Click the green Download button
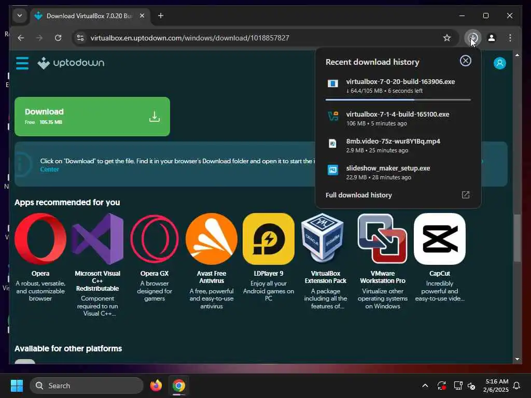Viewport: 531px width, 398px height. tap(92, 117)
